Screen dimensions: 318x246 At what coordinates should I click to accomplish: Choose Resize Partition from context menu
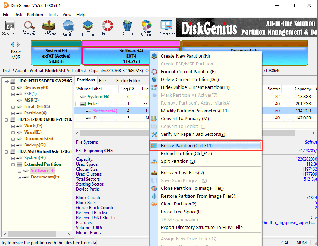click(187, 146)
